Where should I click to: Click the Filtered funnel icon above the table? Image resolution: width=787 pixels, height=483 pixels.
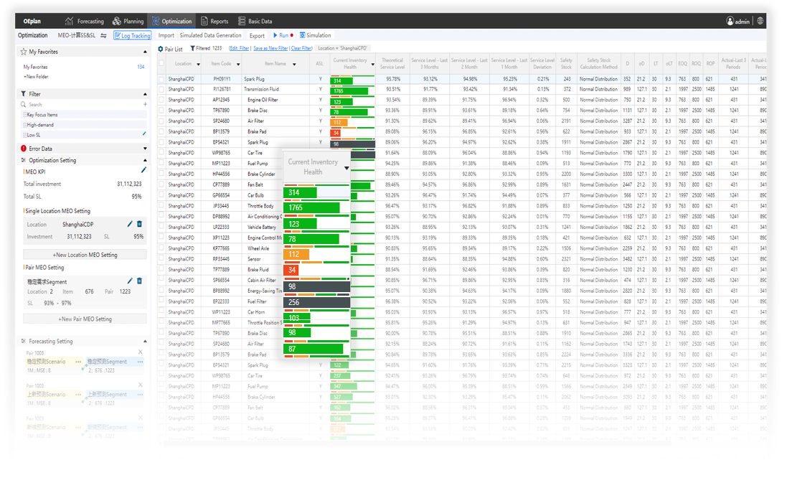[192, 48]
